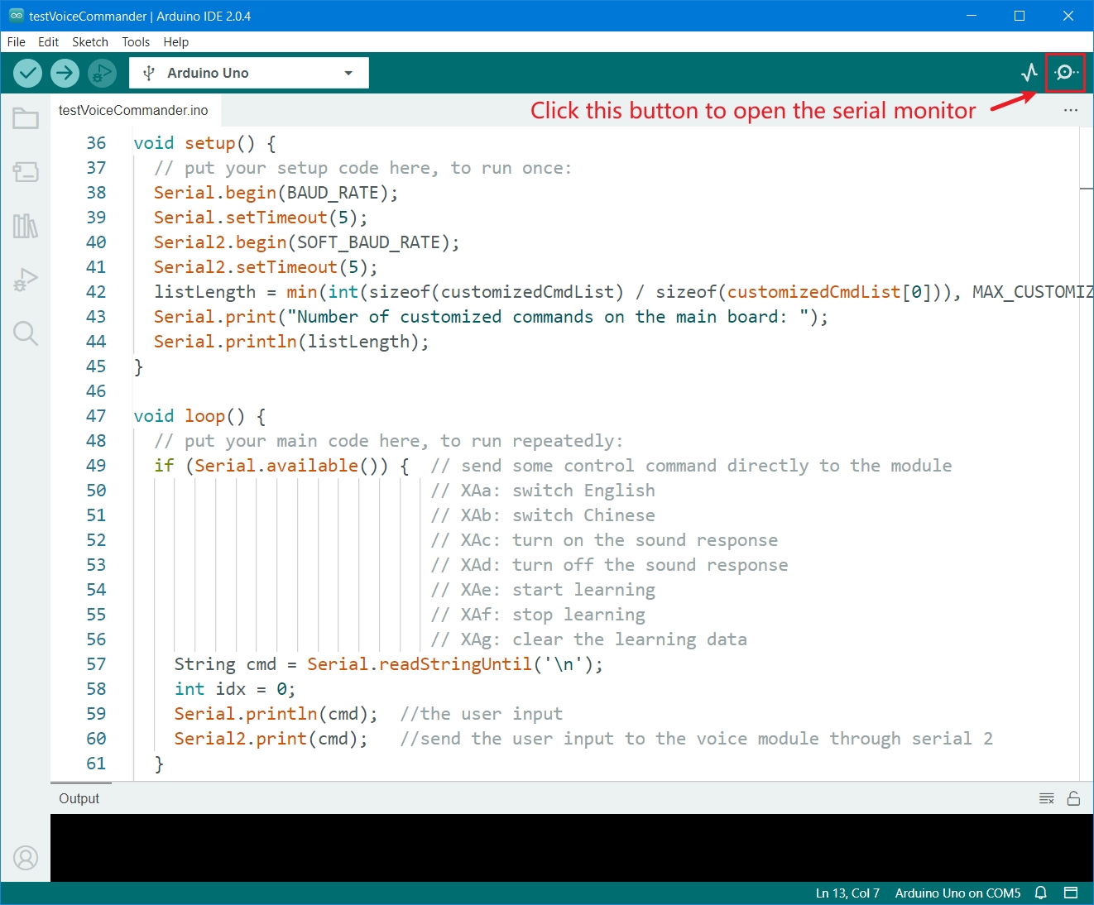Image resolution: width=1094 pixels, height=905 pixels.
Task: Open the Library Manager panel
Action: (x=26, y=226)
